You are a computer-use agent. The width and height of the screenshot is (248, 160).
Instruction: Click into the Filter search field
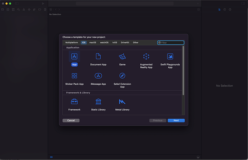point(171,43)
